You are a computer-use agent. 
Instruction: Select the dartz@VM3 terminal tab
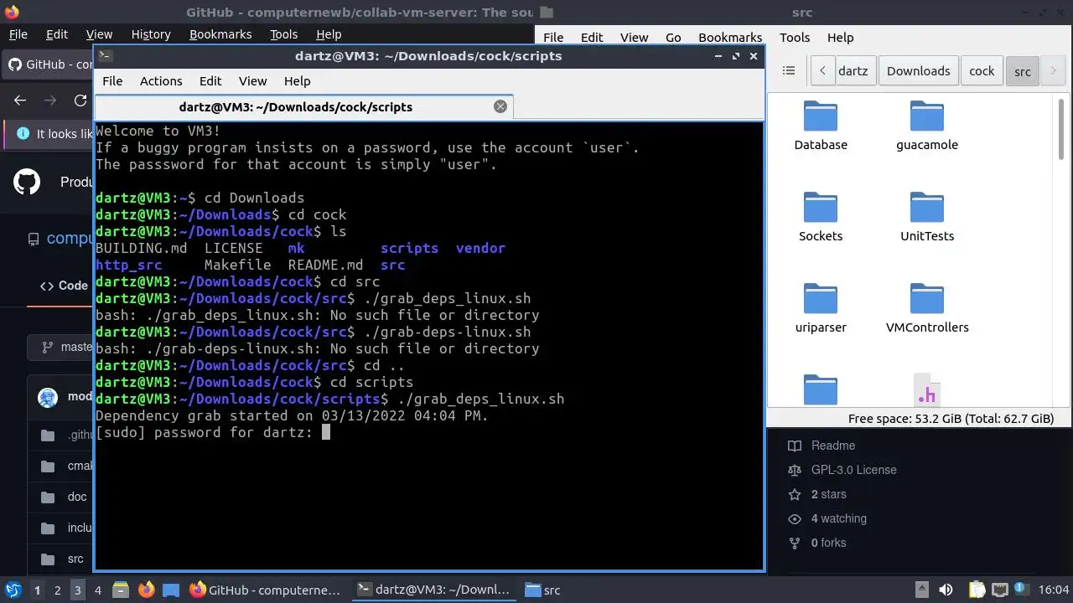pyautogui.click(x=303, y=107)
